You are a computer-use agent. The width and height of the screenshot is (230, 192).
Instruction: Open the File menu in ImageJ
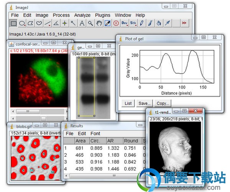15,15
